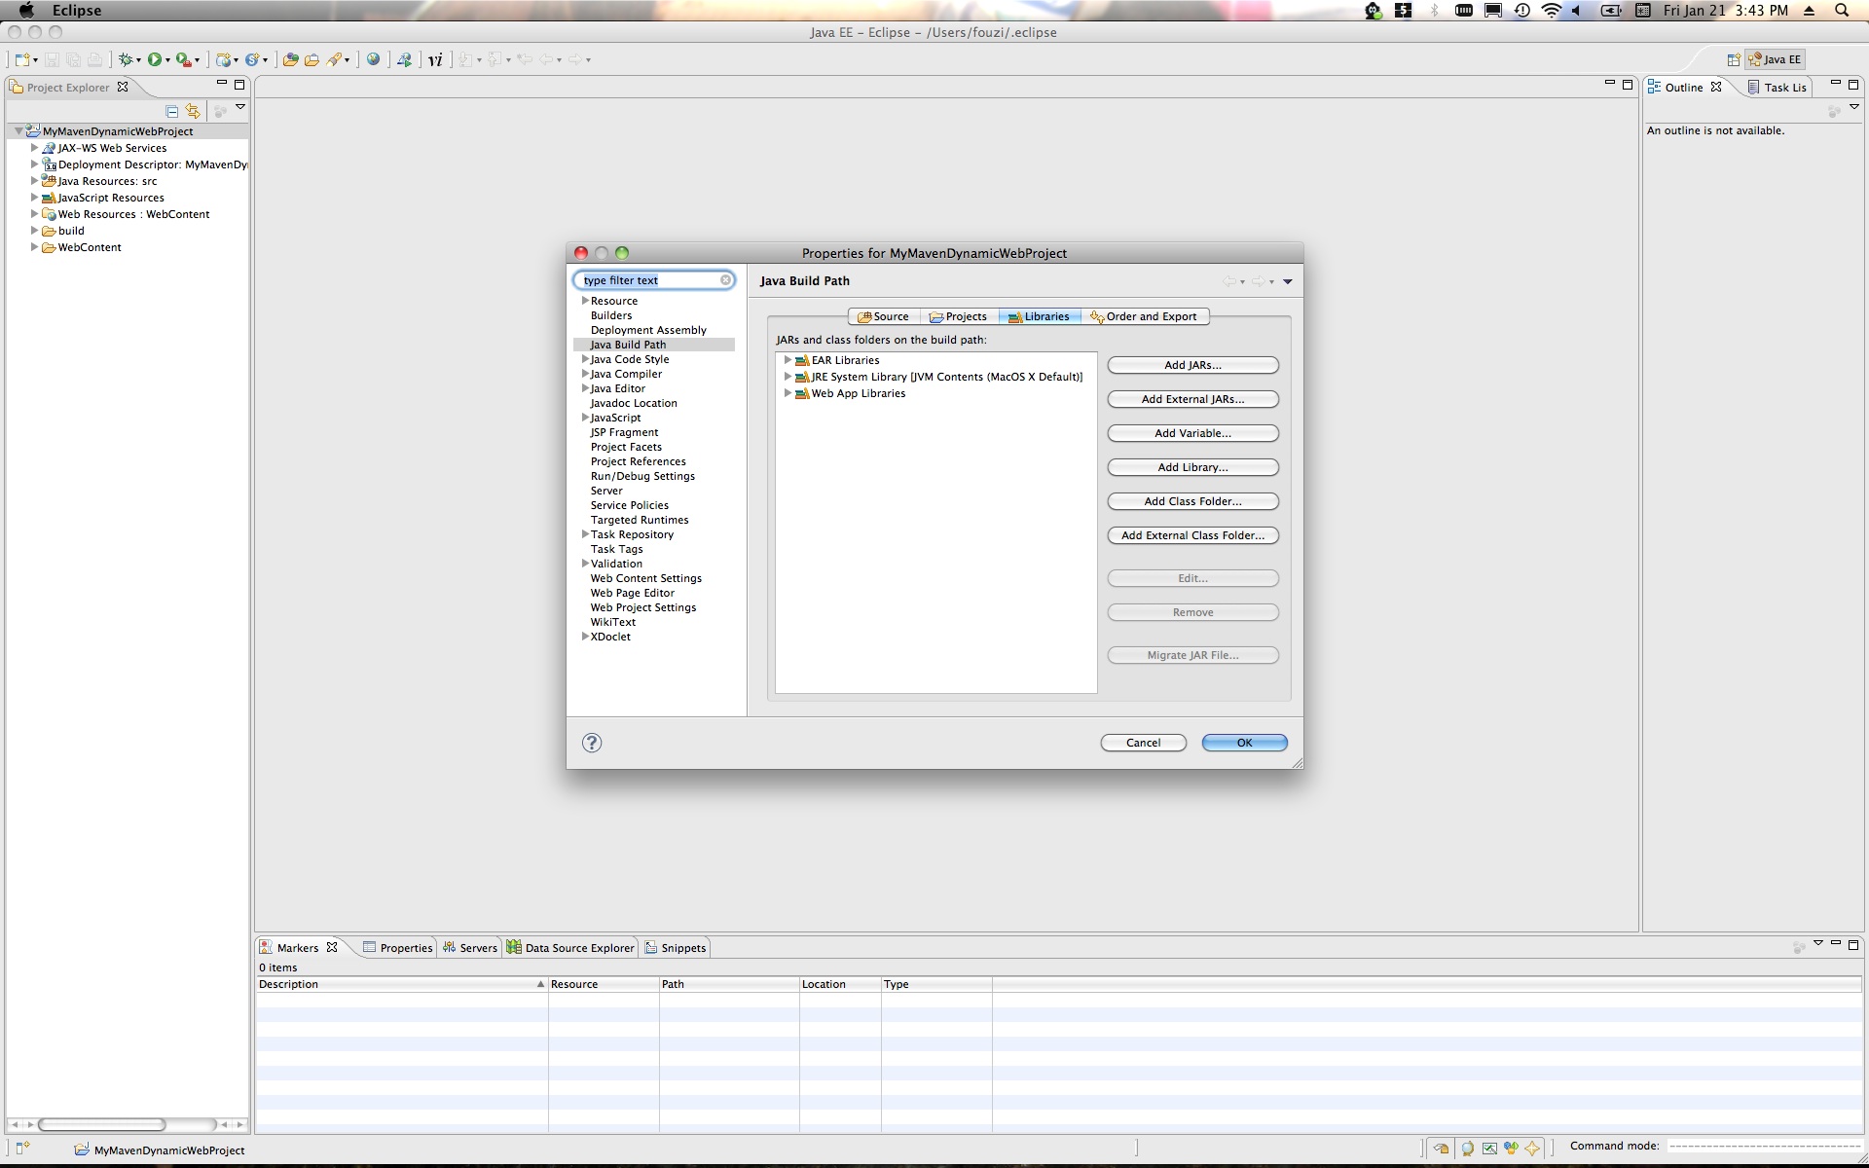
Task: Click the Debug bug icon in toolbar
Action: [x=126, y=59]
